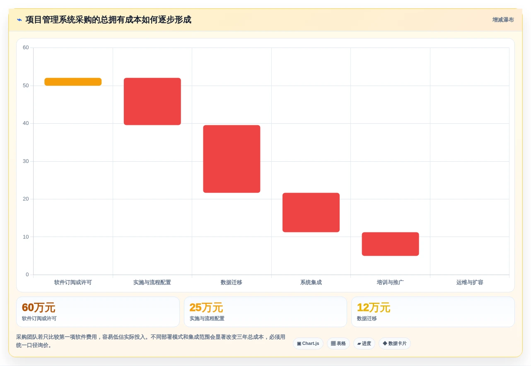Viewport: 531px width, 366px height.
Task: Select the orange 软件订阅或许可 bar
Action: click(73, 82)
